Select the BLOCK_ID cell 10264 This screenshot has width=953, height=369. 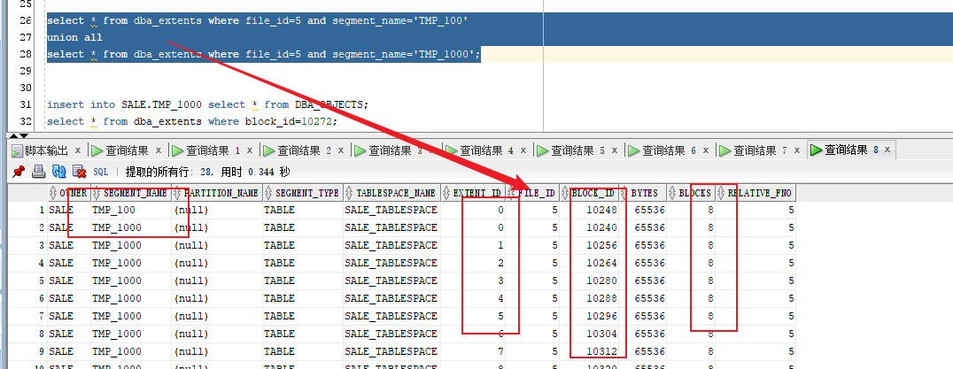pos(590,263)
